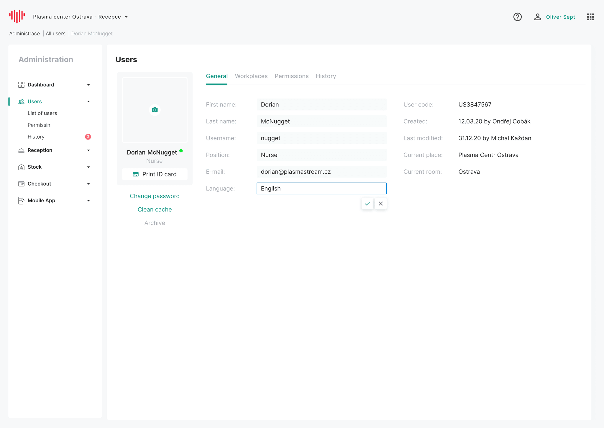Viewport: 604px width, 428px height.
Task: Click the Change password link
Action: (155, 196)
